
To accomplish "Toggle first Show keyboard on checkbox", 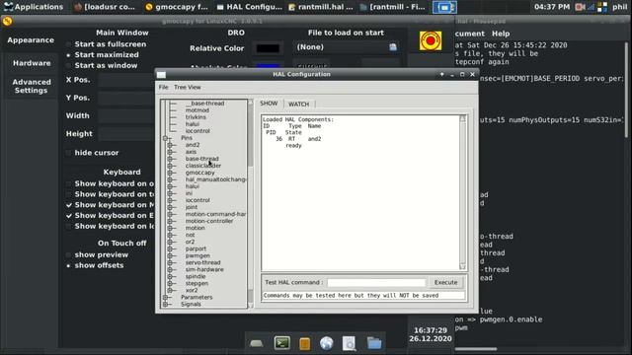I will [68, 183].
